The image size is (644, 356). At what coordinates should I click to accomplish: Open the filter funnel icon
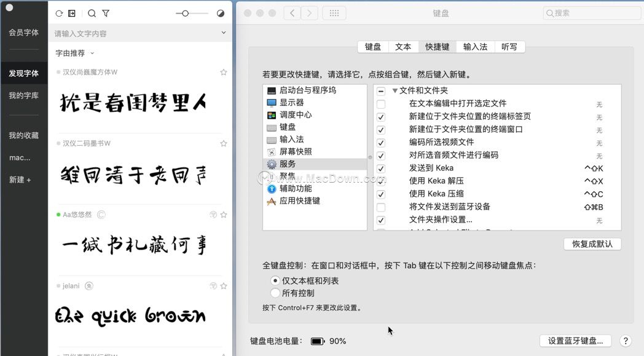coord(106,14)
